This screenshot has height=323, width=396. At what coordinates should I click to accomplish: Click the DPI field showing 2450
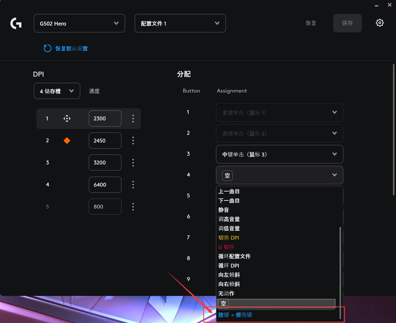coord(105,140)
